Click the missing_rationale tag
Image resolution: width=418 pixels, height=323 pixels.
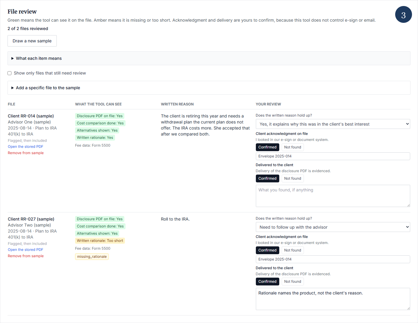click(92, 257)
